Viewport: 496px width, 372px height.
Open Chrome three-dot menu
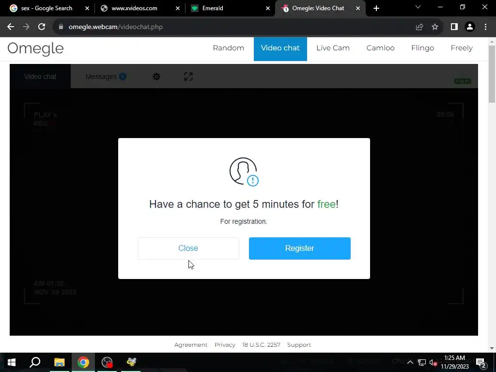tap(485, 27)
